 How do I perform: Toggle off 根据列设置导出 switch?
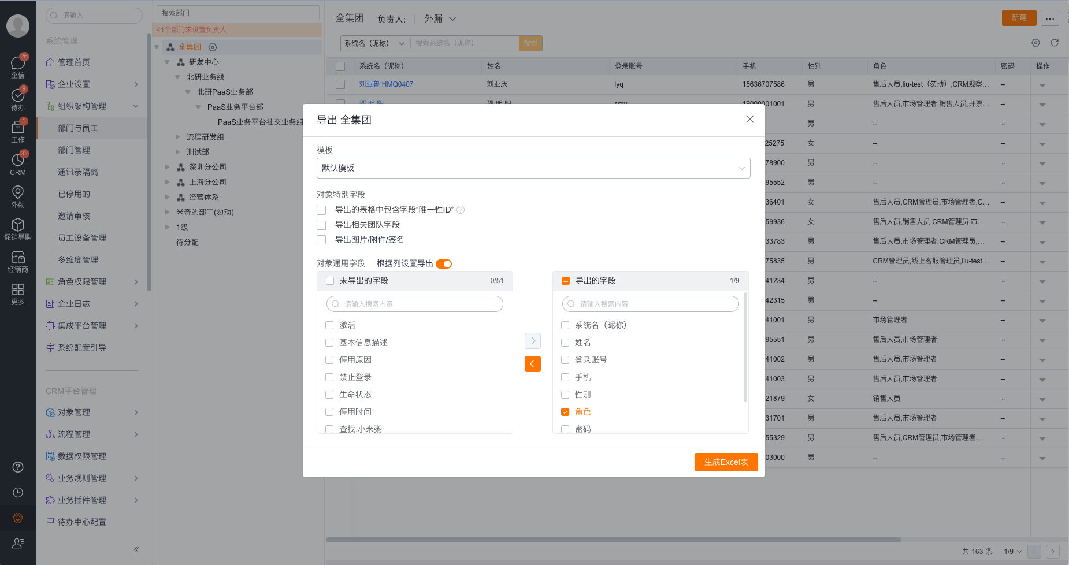(x=444, y=263)
